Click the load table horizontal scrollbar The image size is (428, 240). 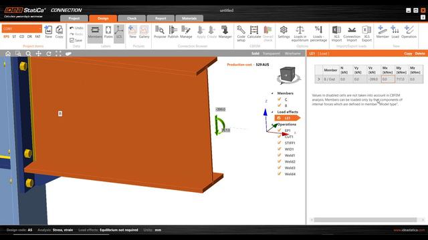[x=365, y=220]
